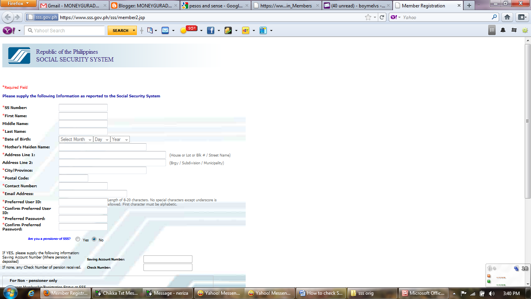
Task: Click the Mother's Maiden Name field
Action: (x=103, y=147)
